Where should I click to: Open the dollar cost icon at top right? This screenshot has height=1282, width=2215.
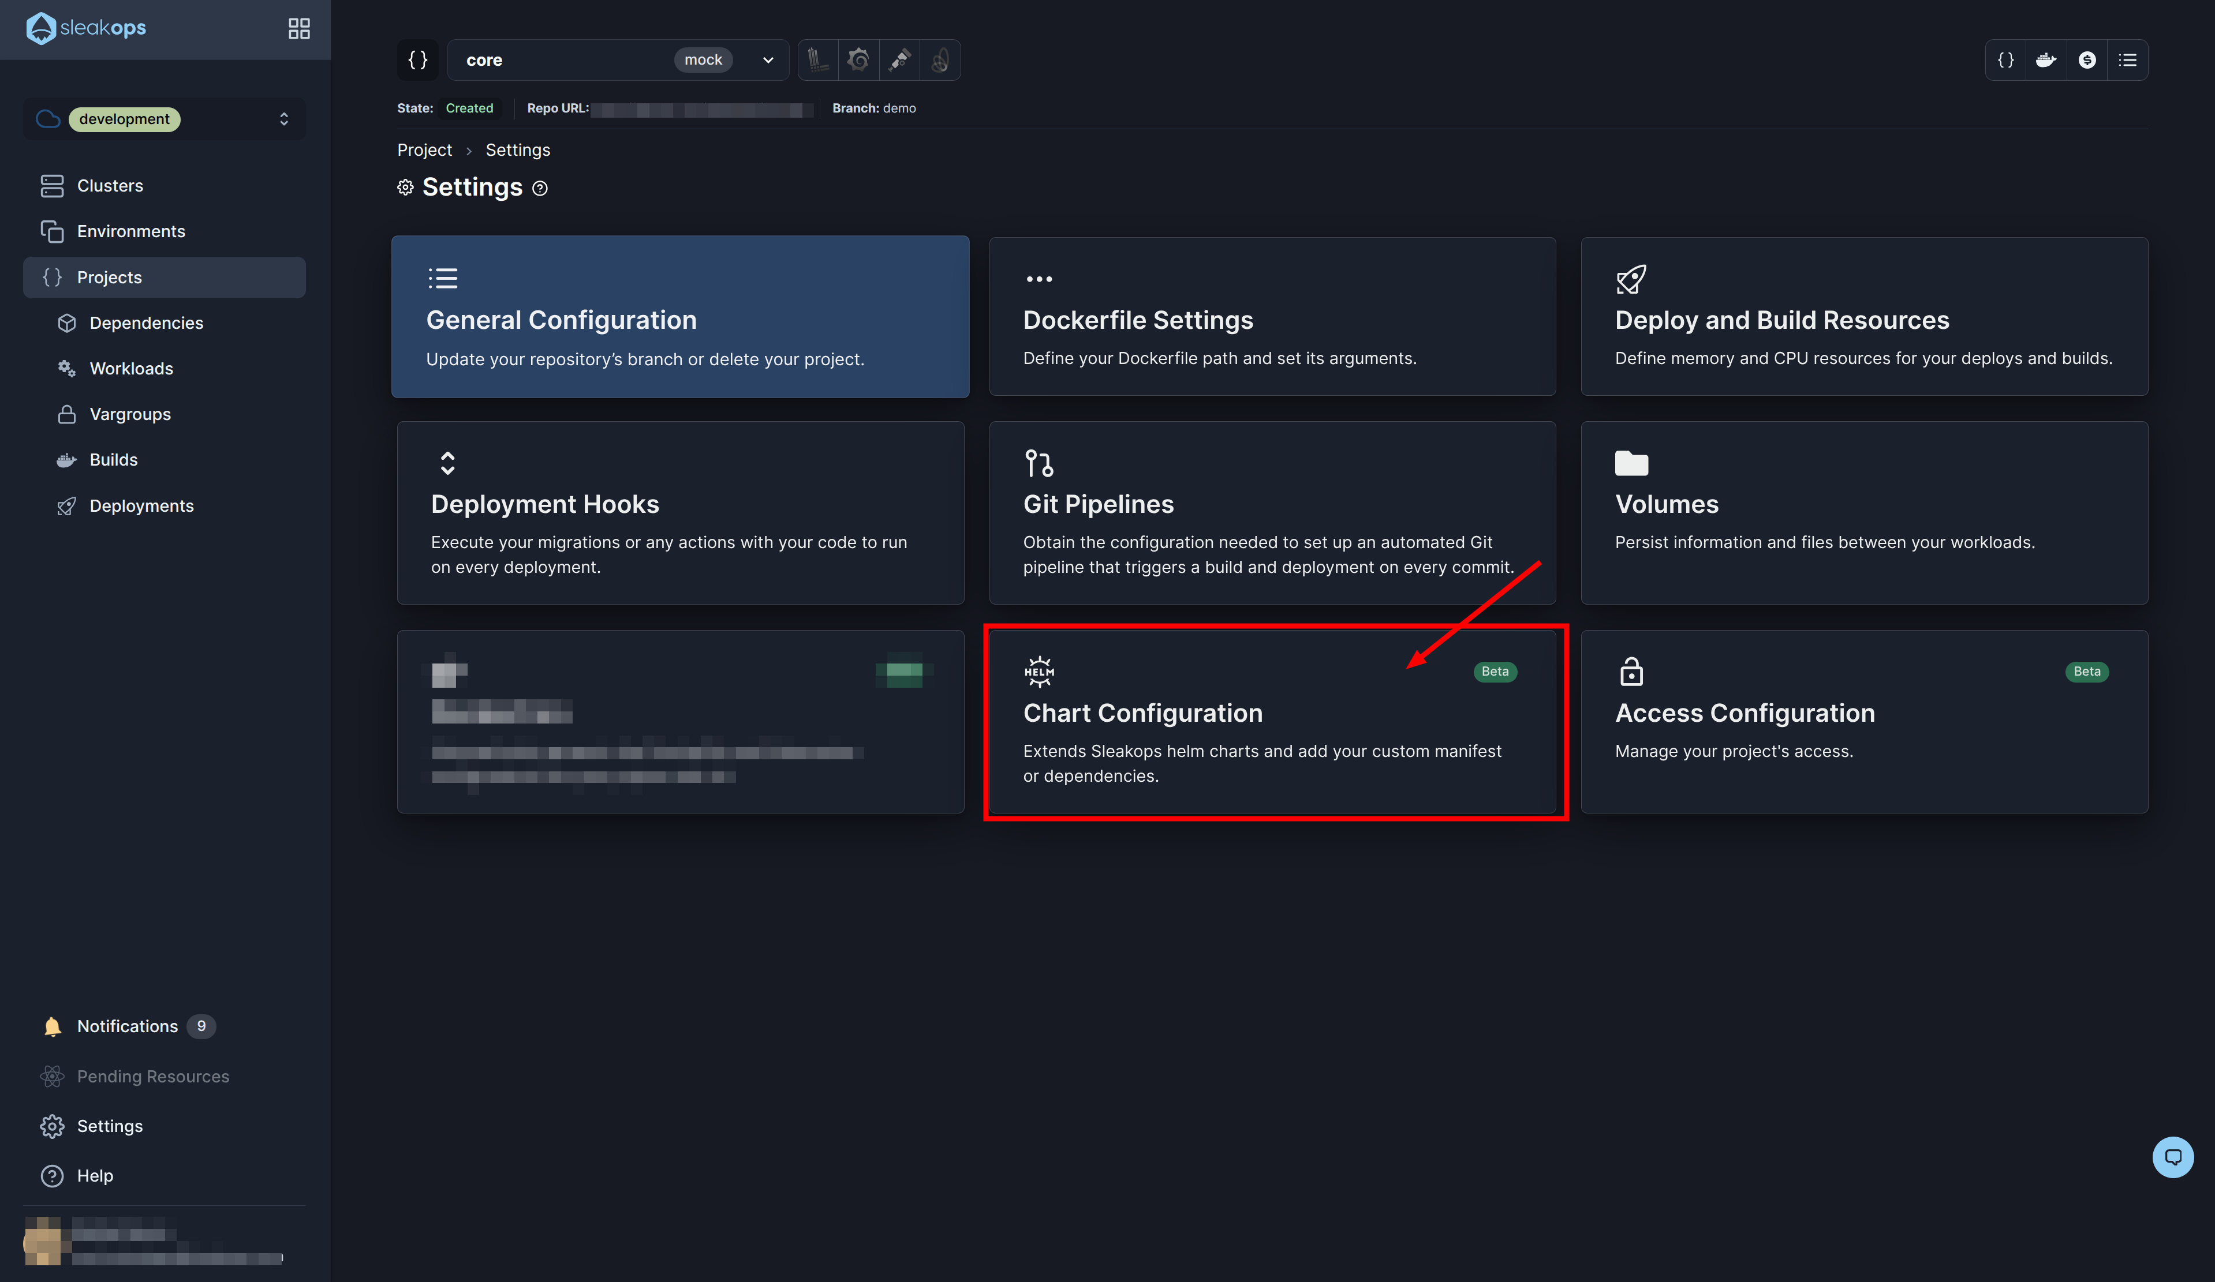(x=2087, y=60)
